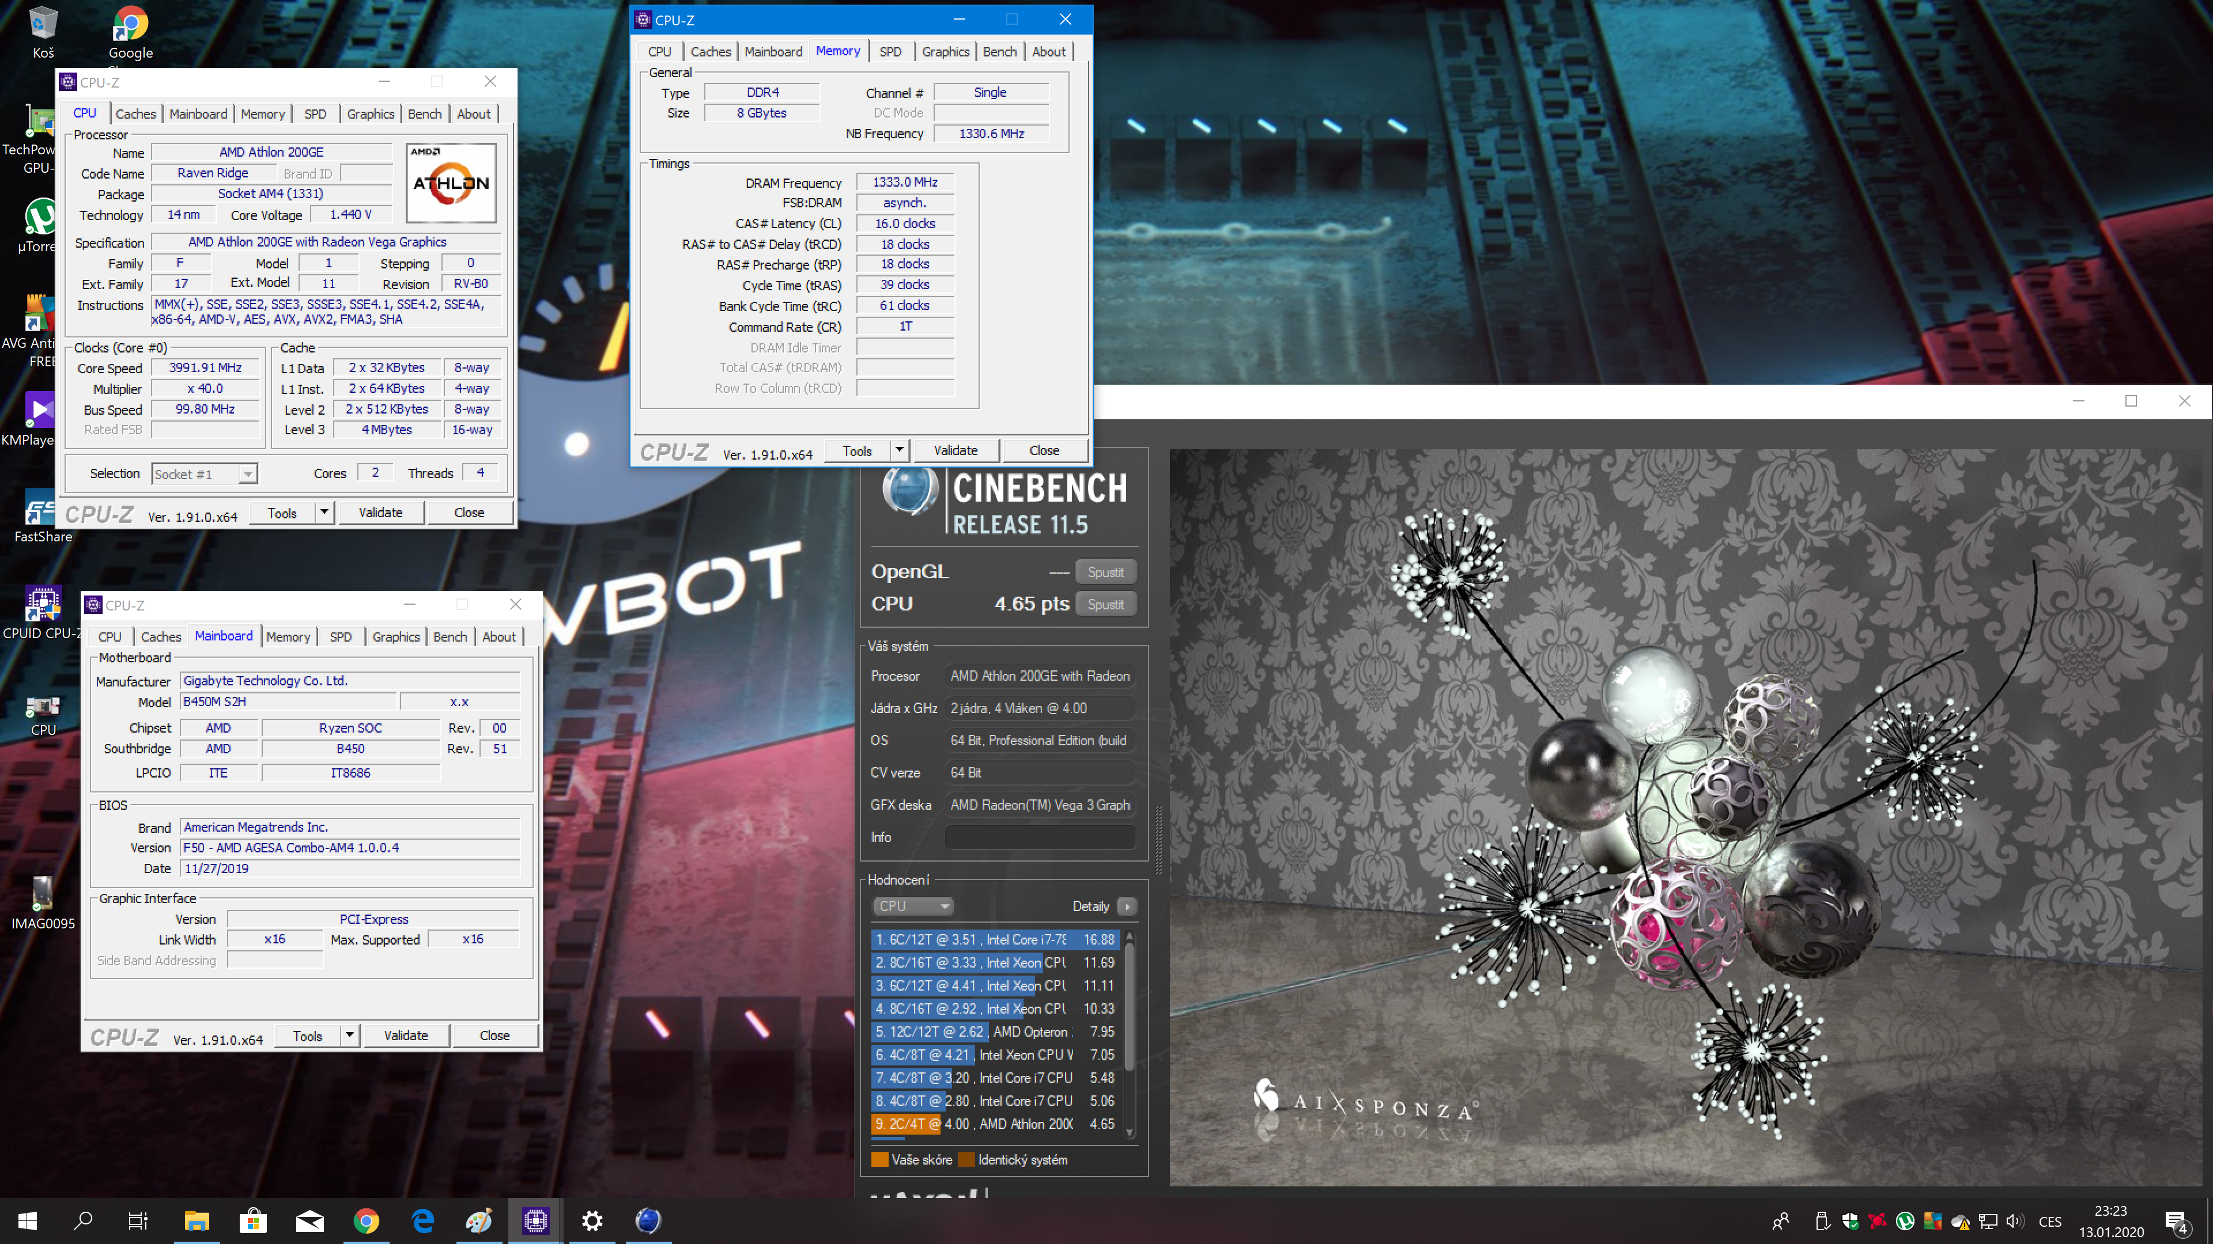
Task: Open Chrome from the taskbar
Action: [366, 1221]
